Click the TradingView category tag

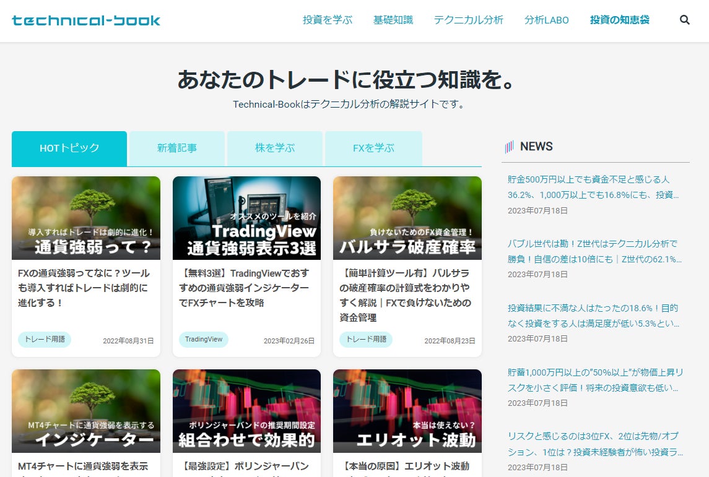point(203,340)
